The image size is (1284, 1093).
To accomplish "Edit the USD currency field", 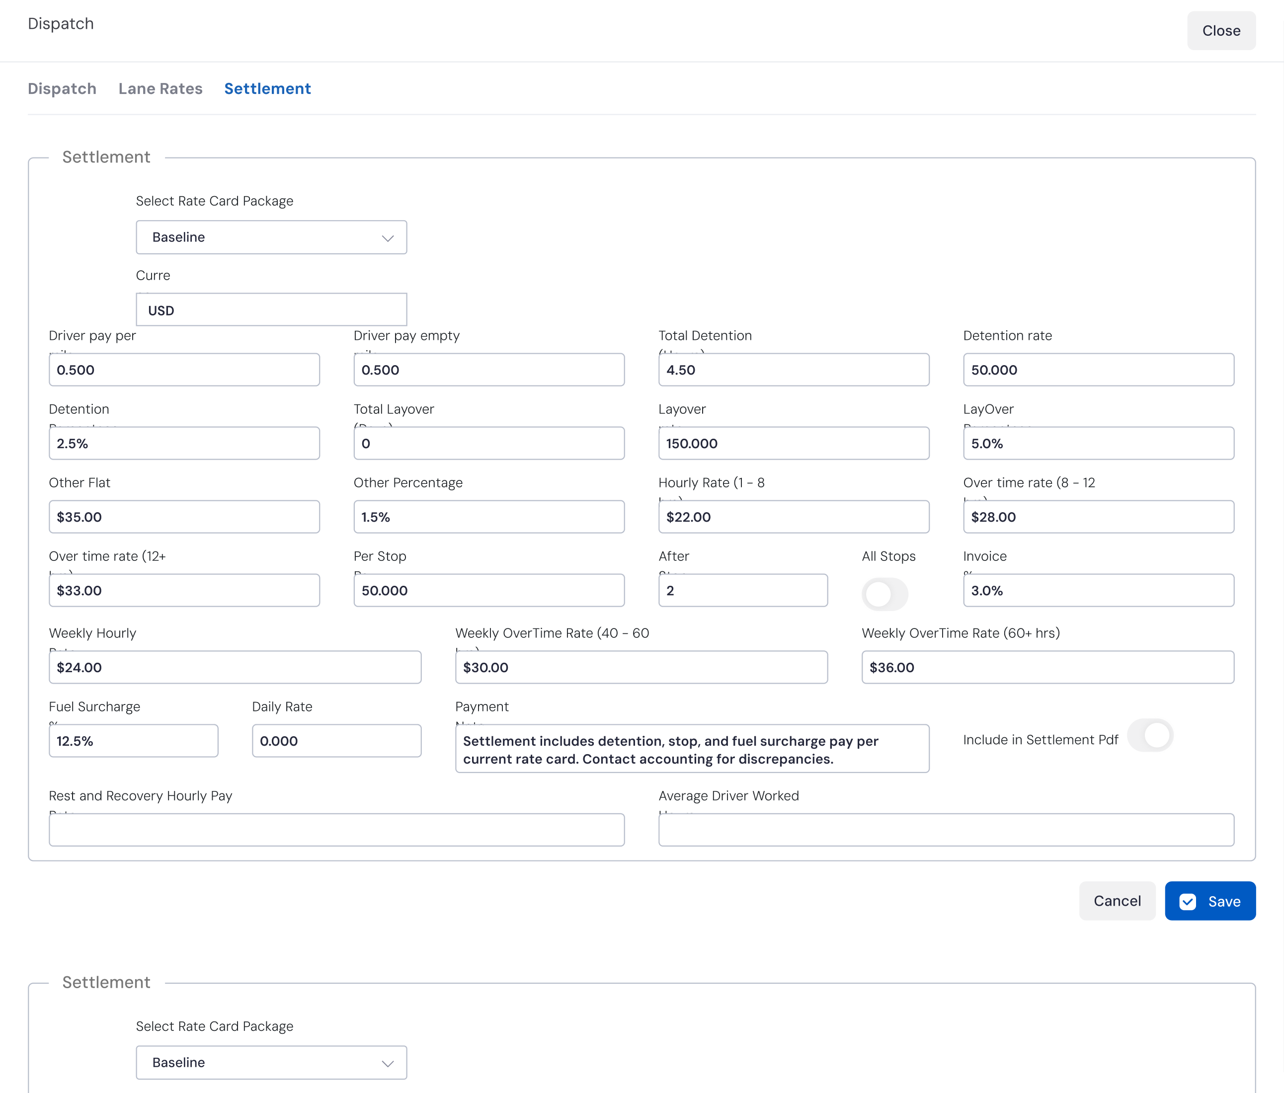I will tap(271, 310).
